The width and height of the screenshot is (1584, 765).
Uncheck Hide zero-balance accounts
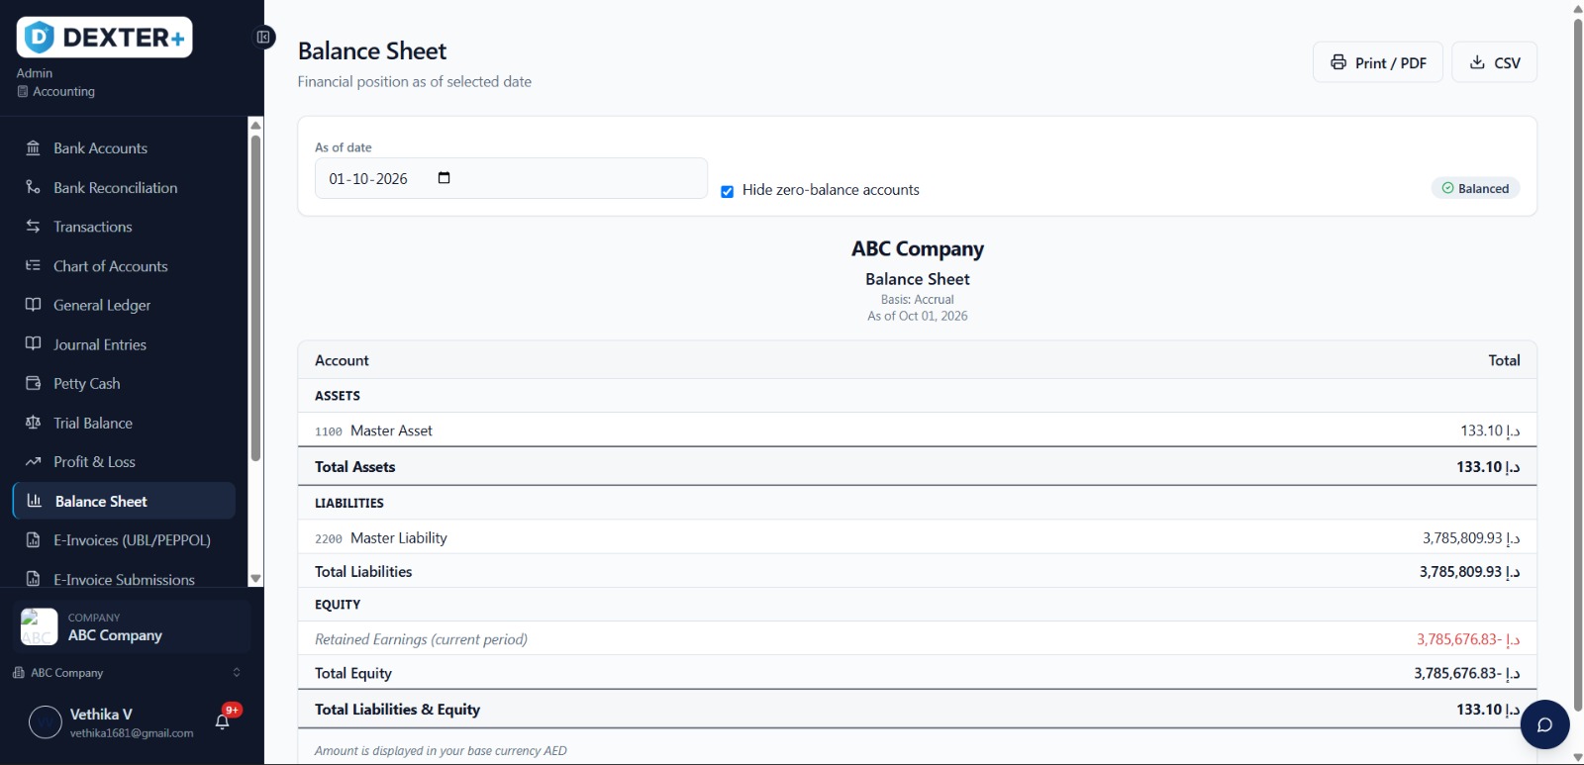coord(728,191)
